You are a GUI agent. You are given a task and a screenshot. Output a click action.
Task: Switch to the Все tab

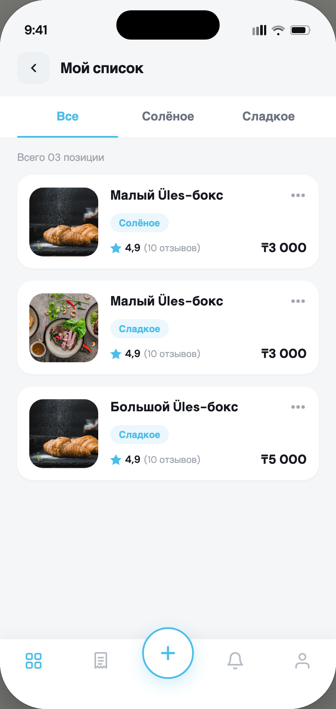[68, 117]
